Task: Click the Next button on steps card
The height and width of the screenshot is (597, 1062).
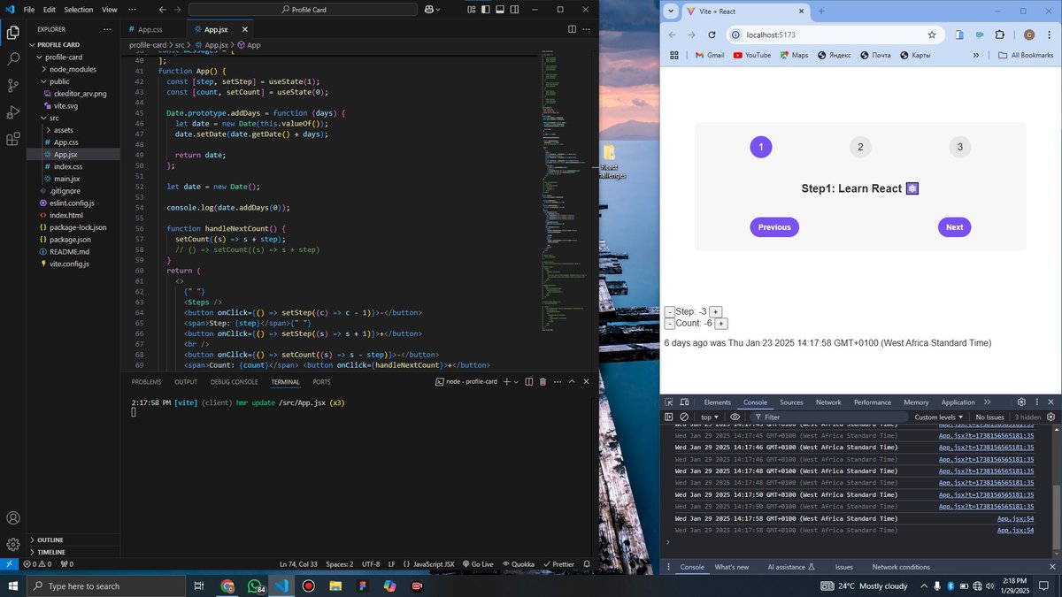Action: [954, 227]
